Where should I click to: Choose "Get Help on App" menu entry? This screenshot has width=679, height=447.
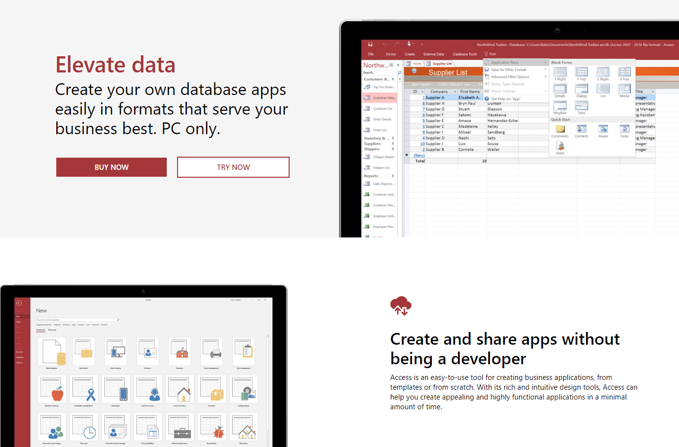coord(506,99)
